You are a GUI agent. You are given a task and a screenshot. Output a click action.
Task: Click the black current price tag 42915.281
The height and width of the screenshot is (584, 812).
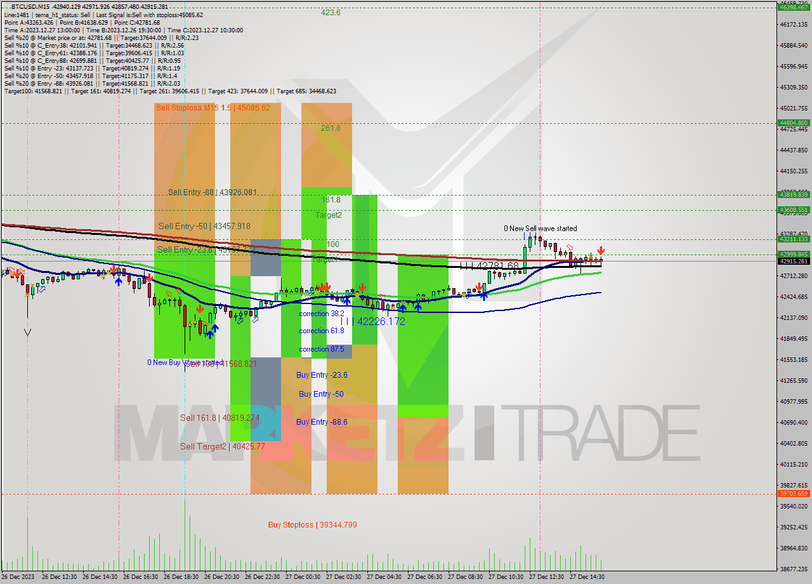(x=794, y=261)
